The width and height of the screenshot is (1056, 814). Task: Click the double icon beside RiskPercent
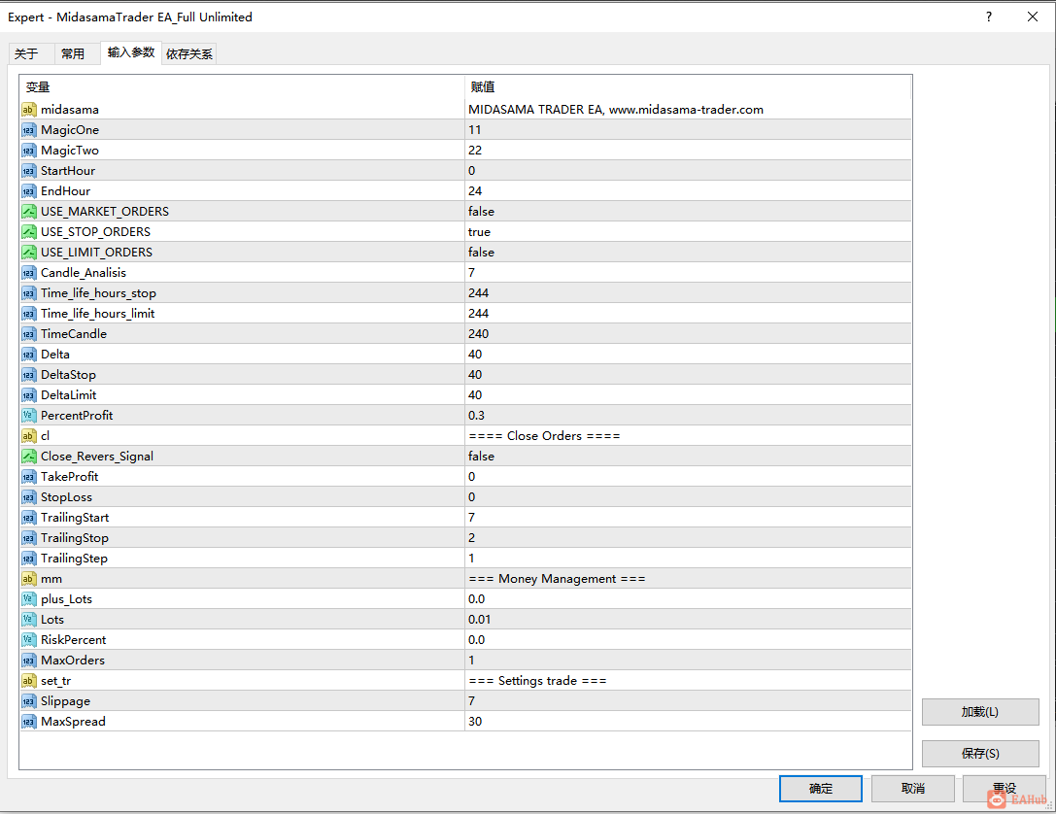coord(28,639)
